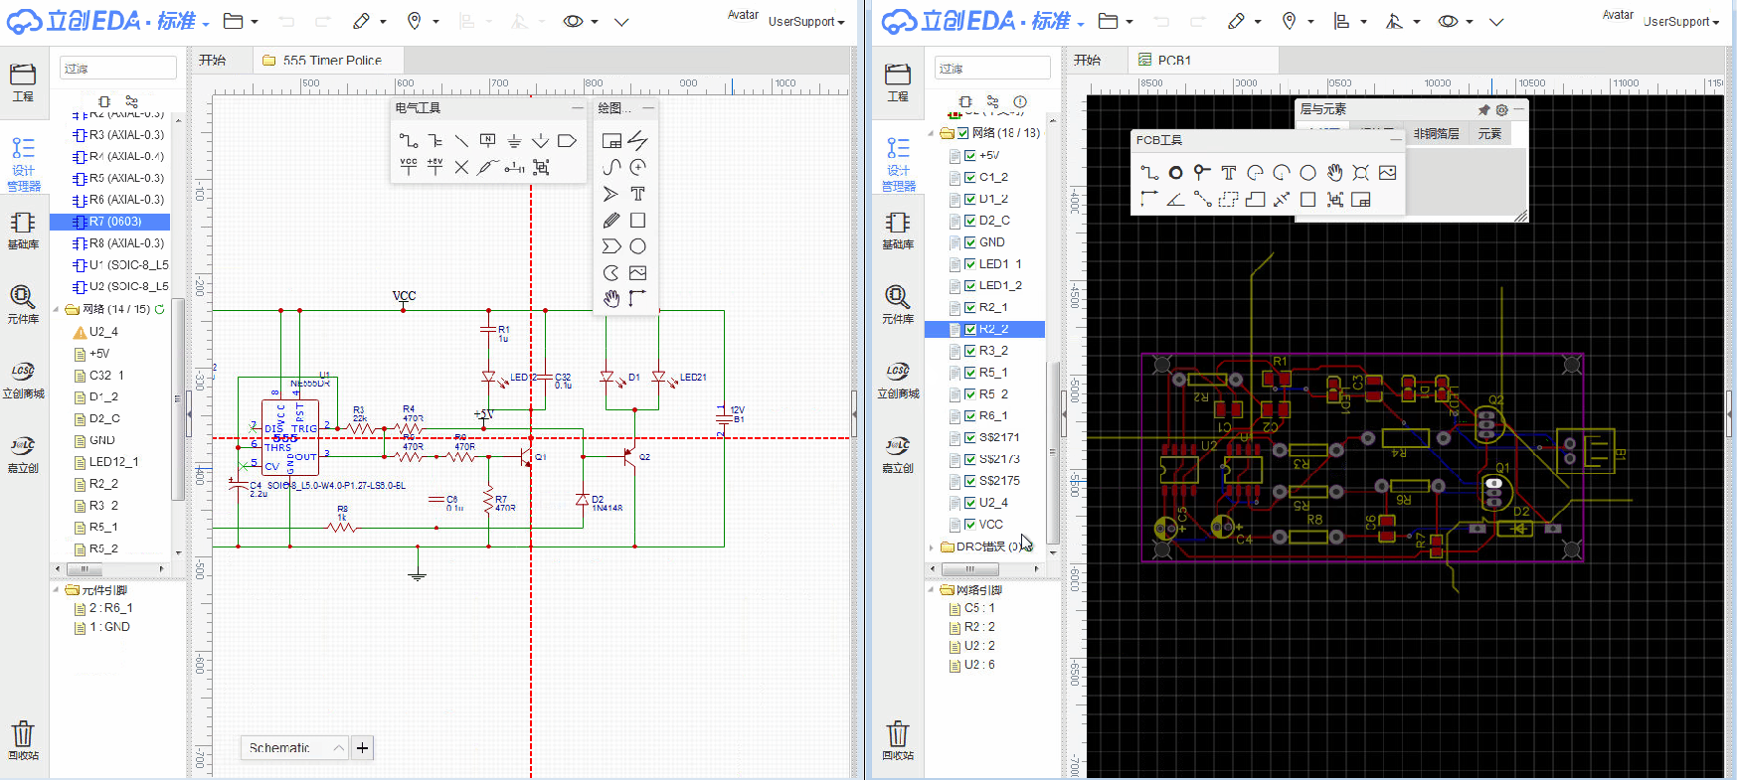1737x780 pixels.
Task: Choose the Via tool in PCB tools
Action: [x=1202, y=173]
